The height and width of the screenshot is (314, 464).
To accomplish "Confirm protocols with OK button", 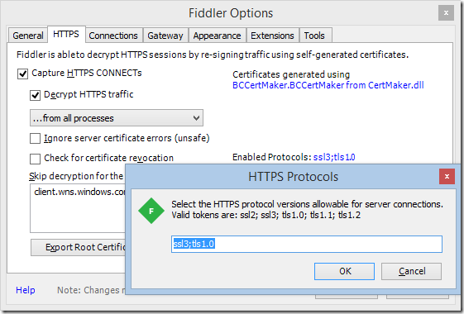I will pyautogui.click(x=344, y=271).
